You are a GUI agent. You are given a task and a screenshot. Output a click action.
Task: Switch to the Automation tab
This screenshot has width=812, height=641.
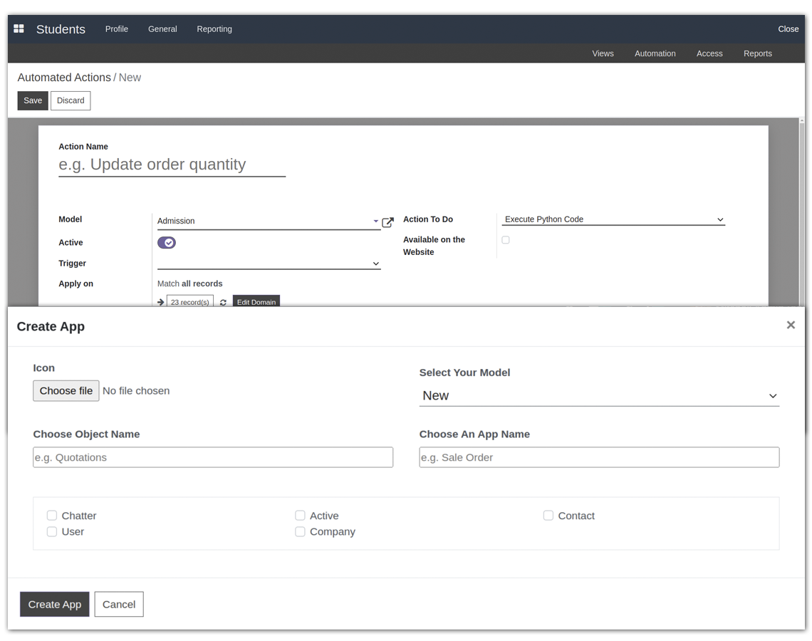tap(655, 53)
